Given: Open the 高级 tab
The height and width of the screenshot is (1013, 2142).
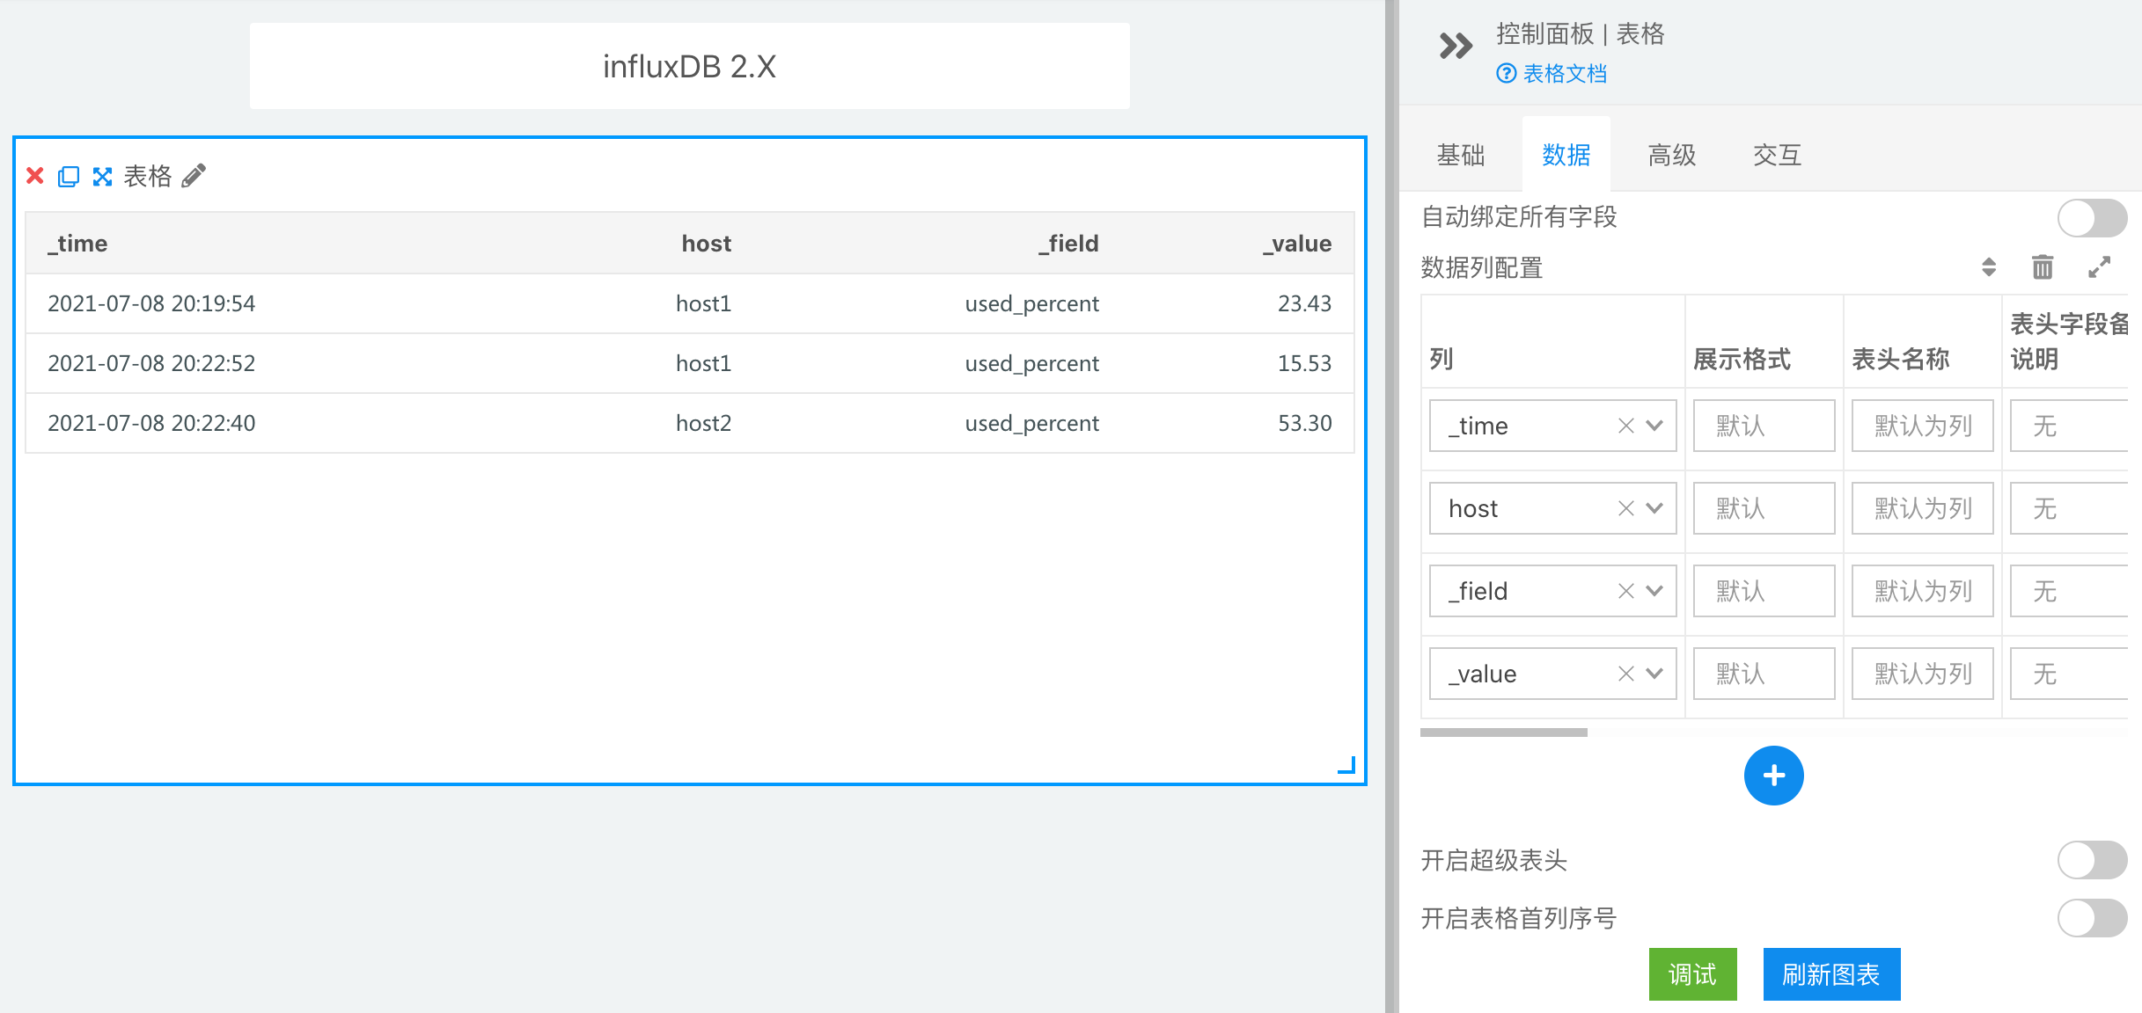Looking at the screenshot, I should pos(1672,155).
